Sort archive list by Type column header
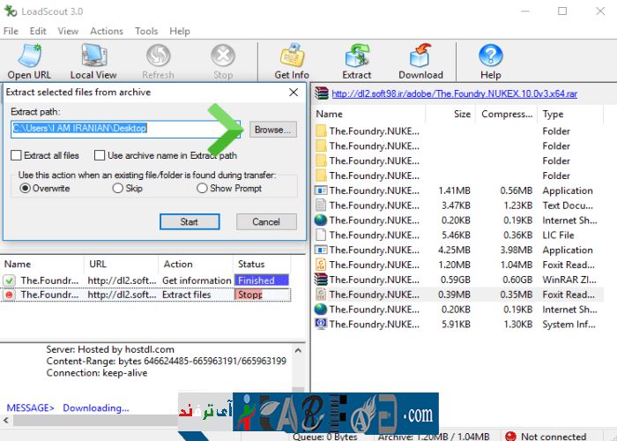Image resolution: width=617 pixels, height=441 pixels. pos(554,114)
